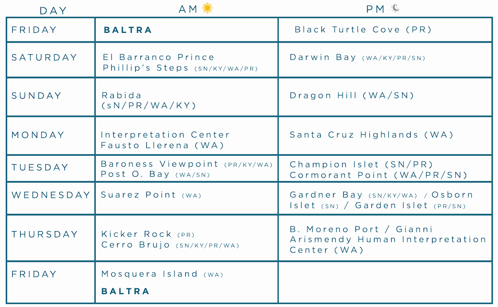Select Gardner Bay in Wednesday PM cell
Viewport: 498px width, 307px height.
click(x=326, y=195)
